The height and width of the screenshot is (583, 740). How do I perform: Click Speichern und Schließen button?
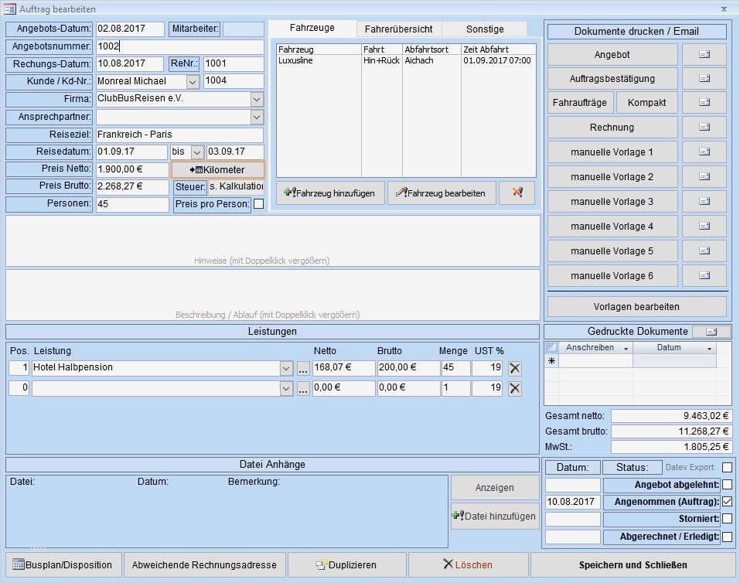click(633, 565)
